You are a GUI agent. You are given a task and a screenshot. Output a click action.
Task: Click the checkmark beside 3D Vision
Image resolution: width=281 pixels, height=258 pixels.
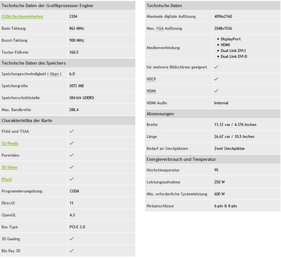tap(72, 167)
